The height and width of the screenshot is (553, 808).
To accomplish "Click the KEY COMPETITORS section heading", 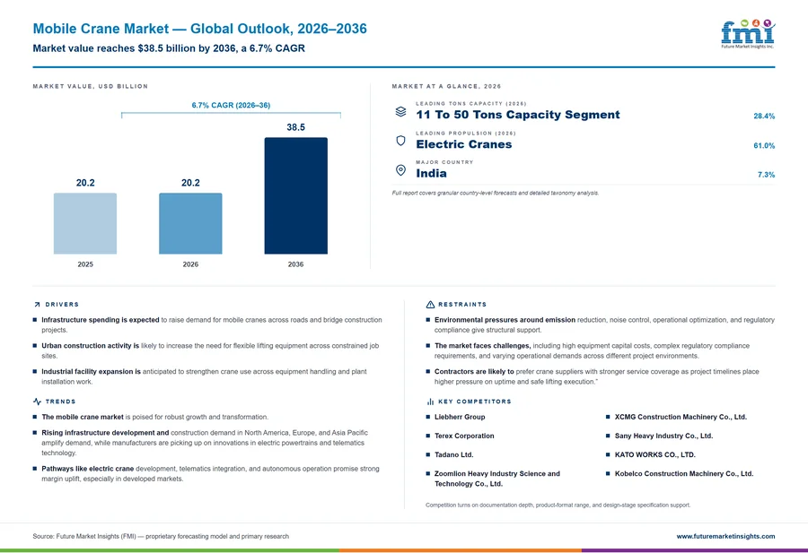I will click(475, 402).
